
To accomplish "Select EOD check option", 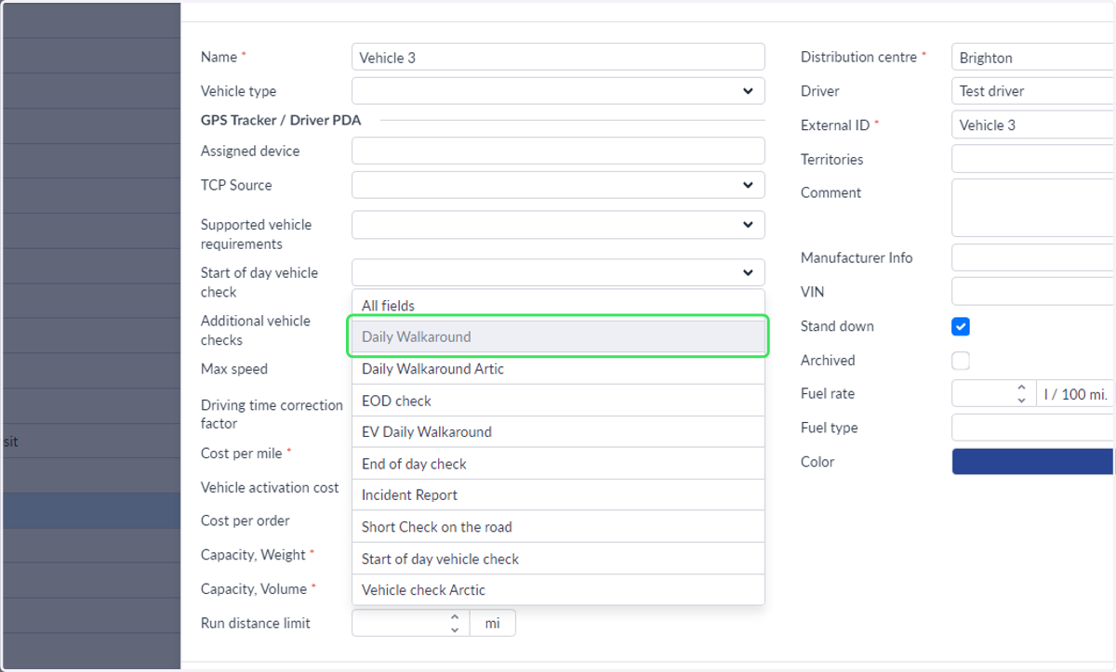I will [x=558, y=401].
